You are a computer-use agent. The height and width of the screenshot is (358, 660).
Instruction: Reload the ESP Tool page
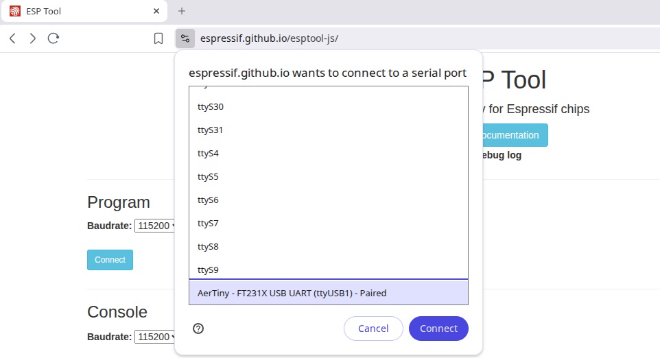[x=53, y=38]
